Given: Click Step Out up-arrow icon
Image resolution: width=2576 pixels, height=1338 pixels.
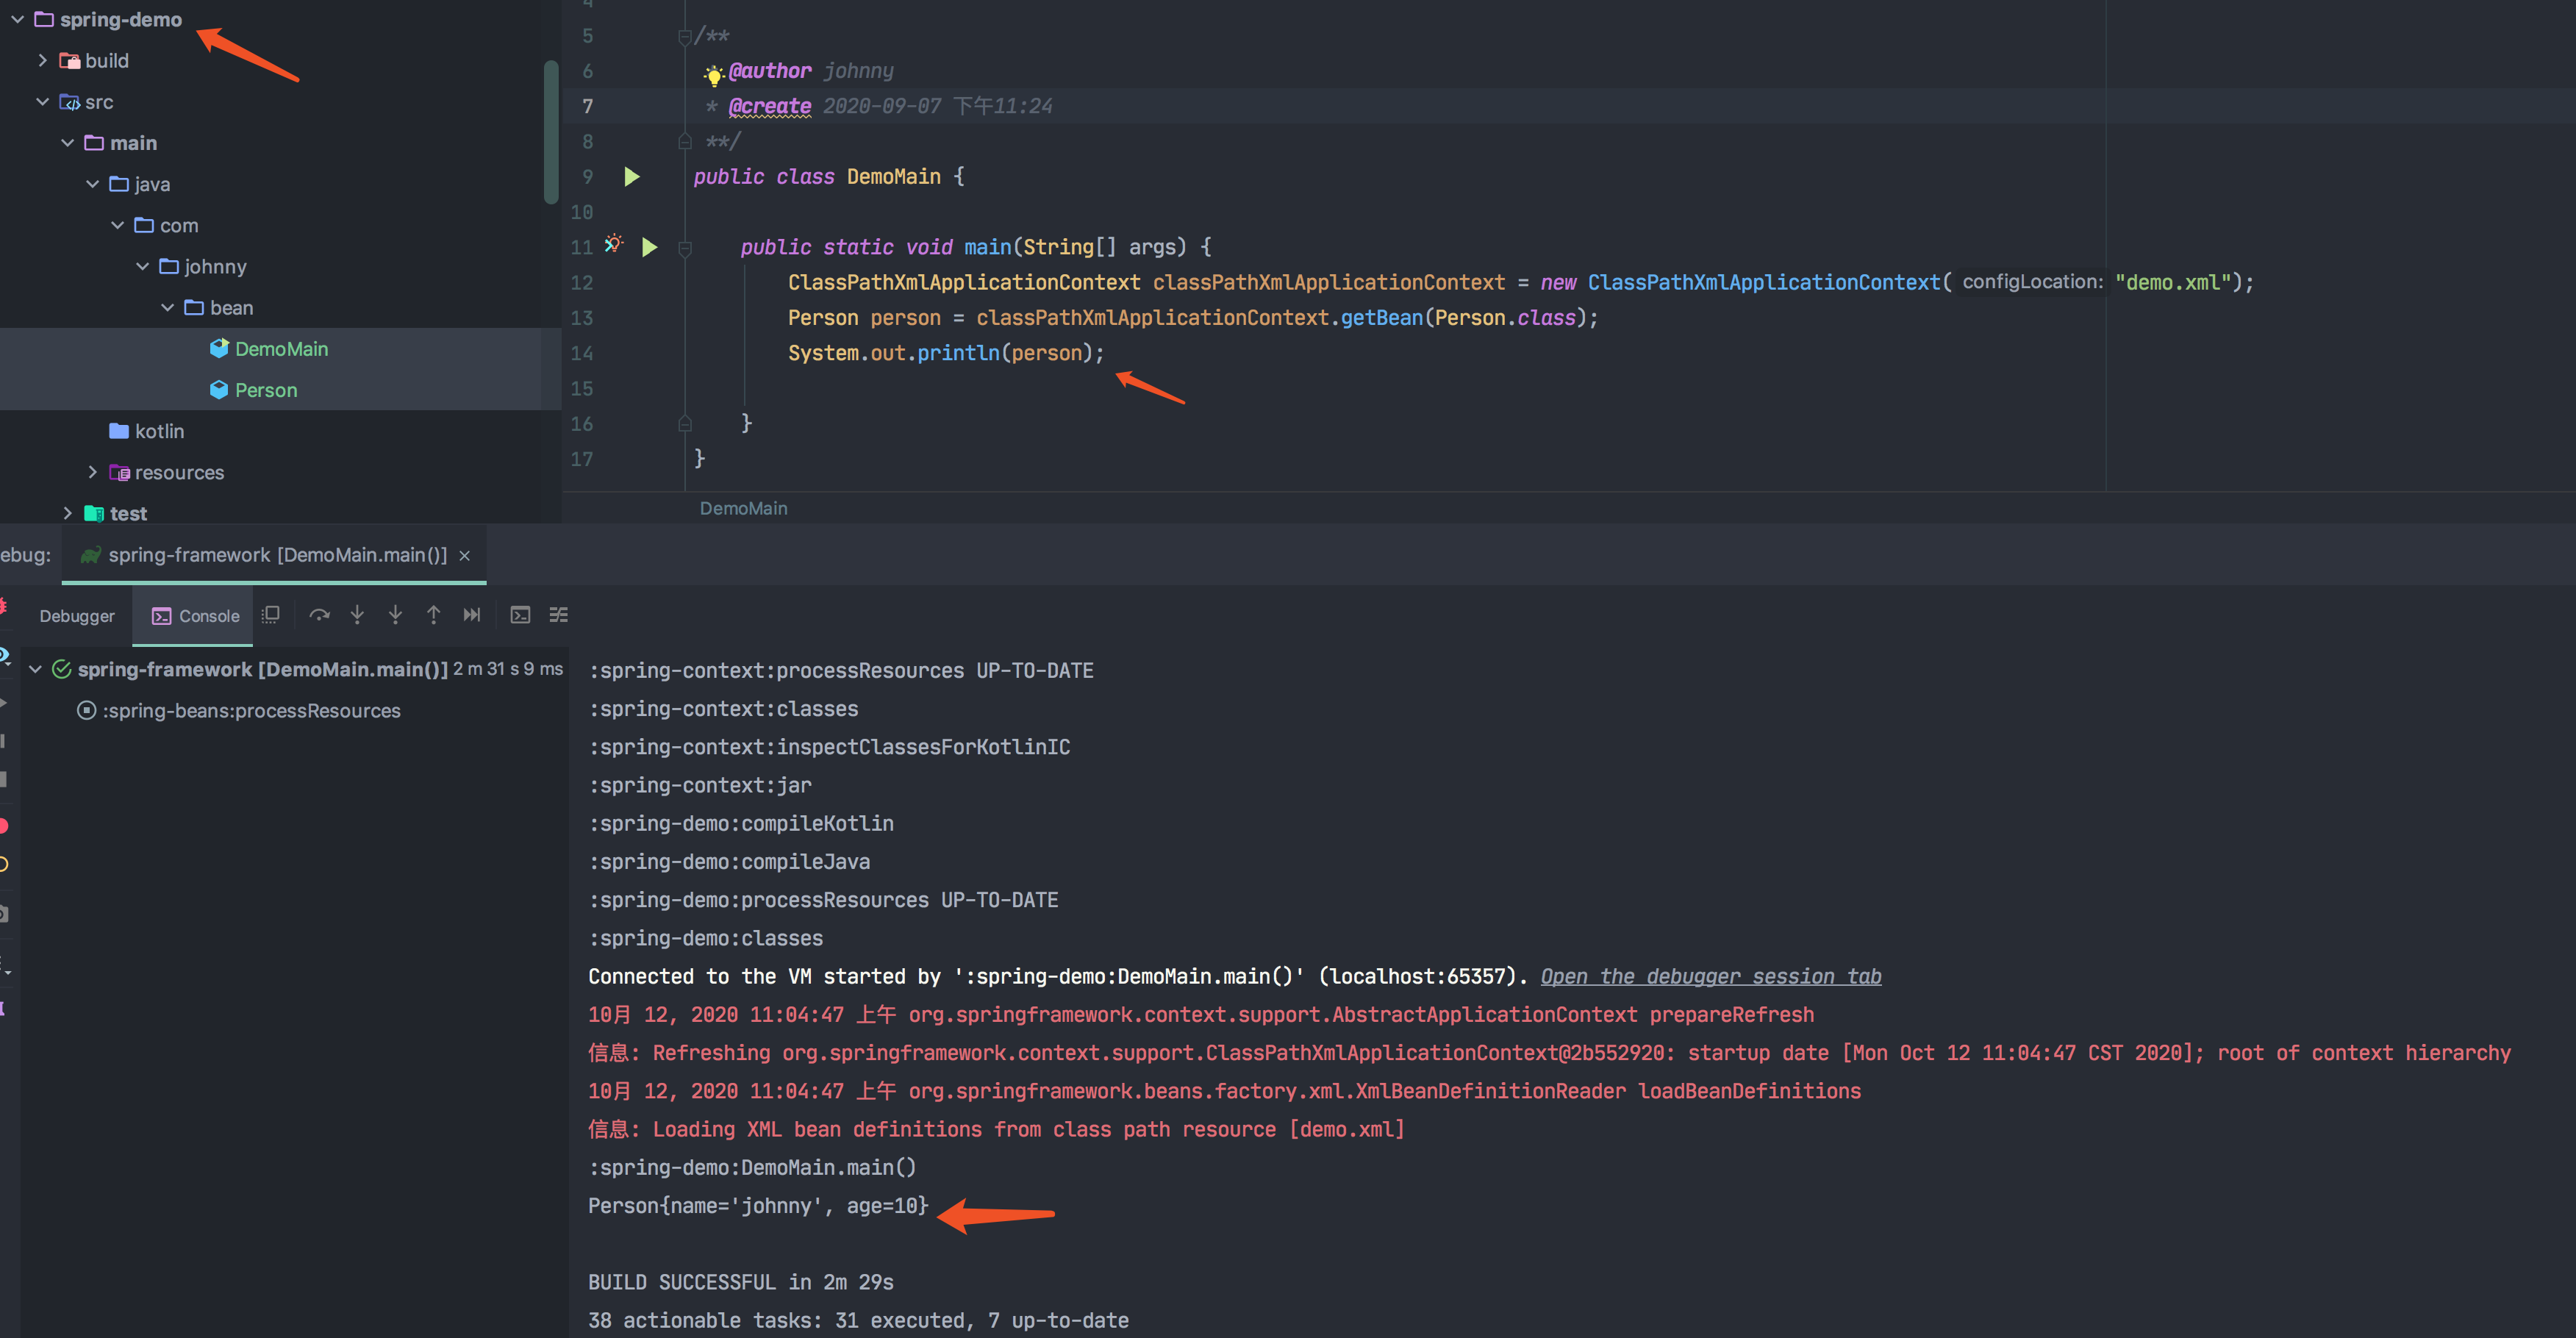Looking at the screenshot, I should click(x=433, y=615).
